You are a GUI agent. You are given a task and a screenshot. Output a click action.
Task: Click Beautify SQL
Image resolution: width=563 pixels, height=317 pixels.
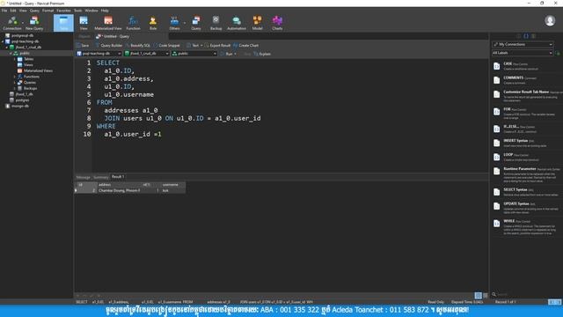coord(138,46)
